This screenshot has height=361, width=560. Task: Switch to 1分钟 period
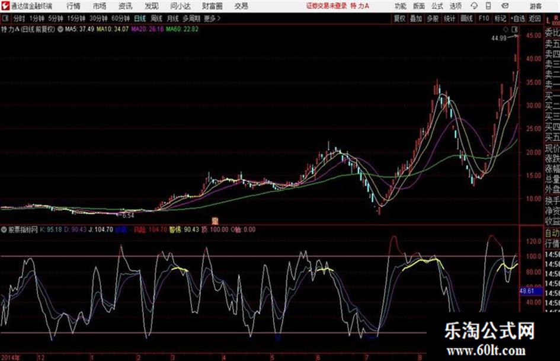point(37,18)
